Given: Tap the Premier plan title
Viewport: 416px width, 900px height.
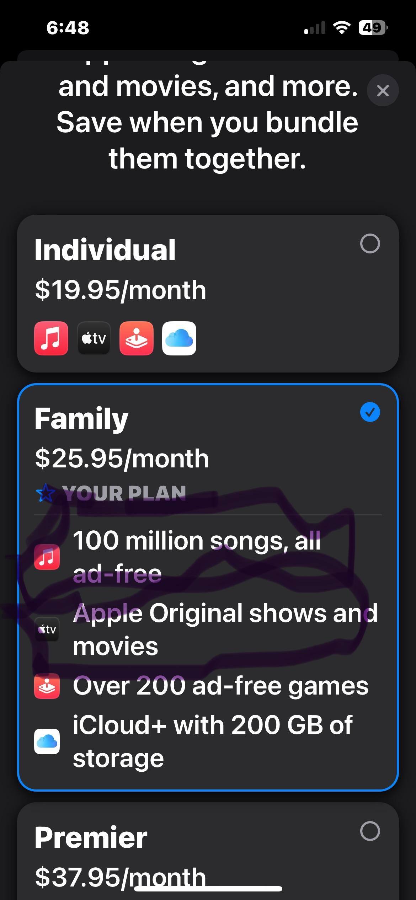Looking at the screenshot, I should point(91,837).
